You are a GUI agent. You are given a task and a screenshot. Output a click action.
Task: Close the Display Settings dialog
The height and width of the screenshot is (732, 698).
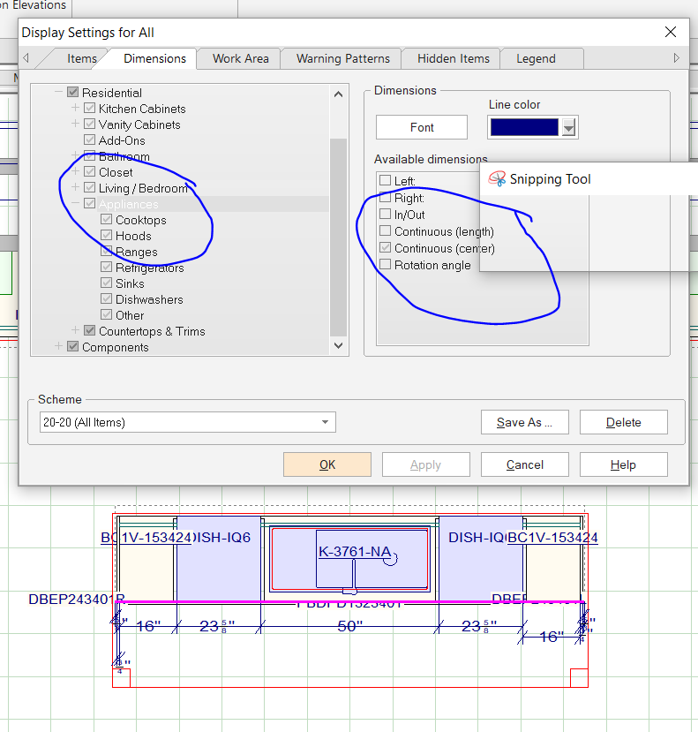click(x=671, y=32)
